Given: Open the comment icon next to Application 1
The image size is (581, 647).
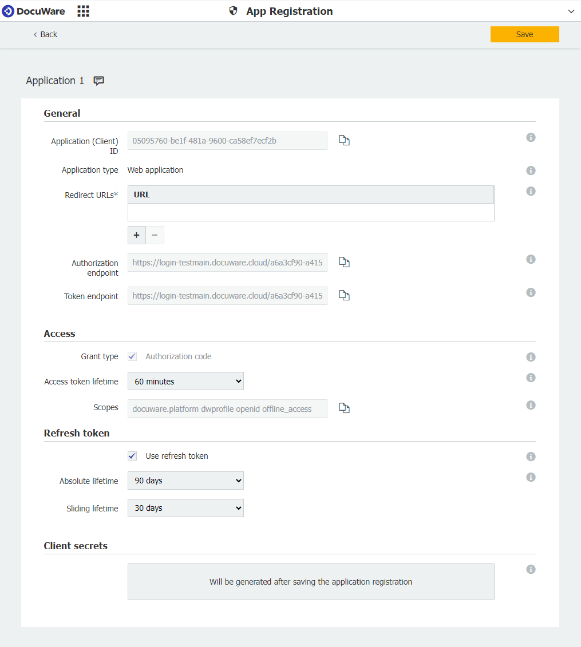Looking at the screenshot, I should [x=98, y=81].
